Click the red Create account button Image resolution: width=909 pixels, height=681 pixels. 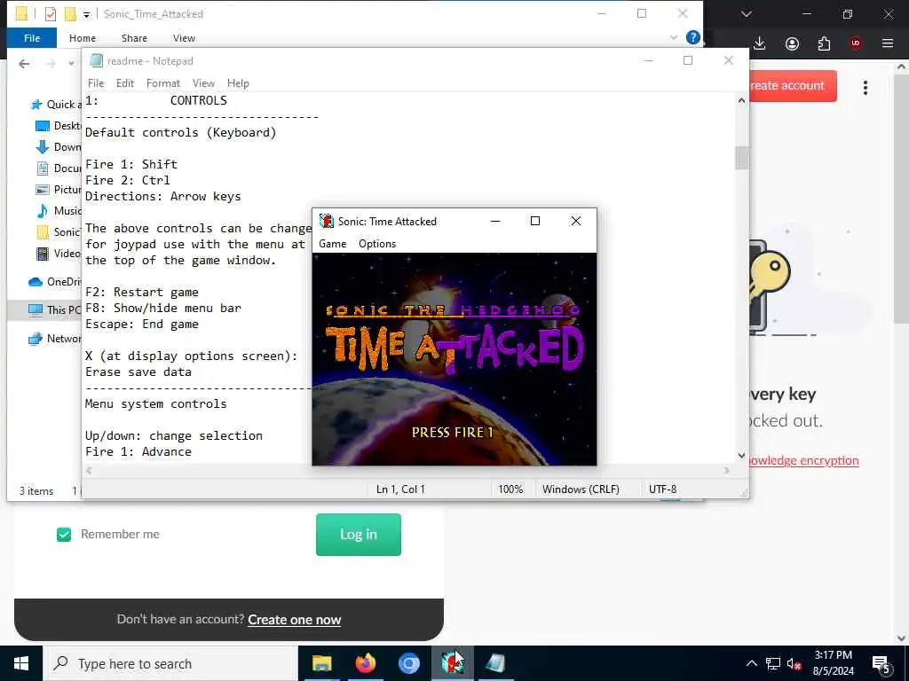[793, 86]
